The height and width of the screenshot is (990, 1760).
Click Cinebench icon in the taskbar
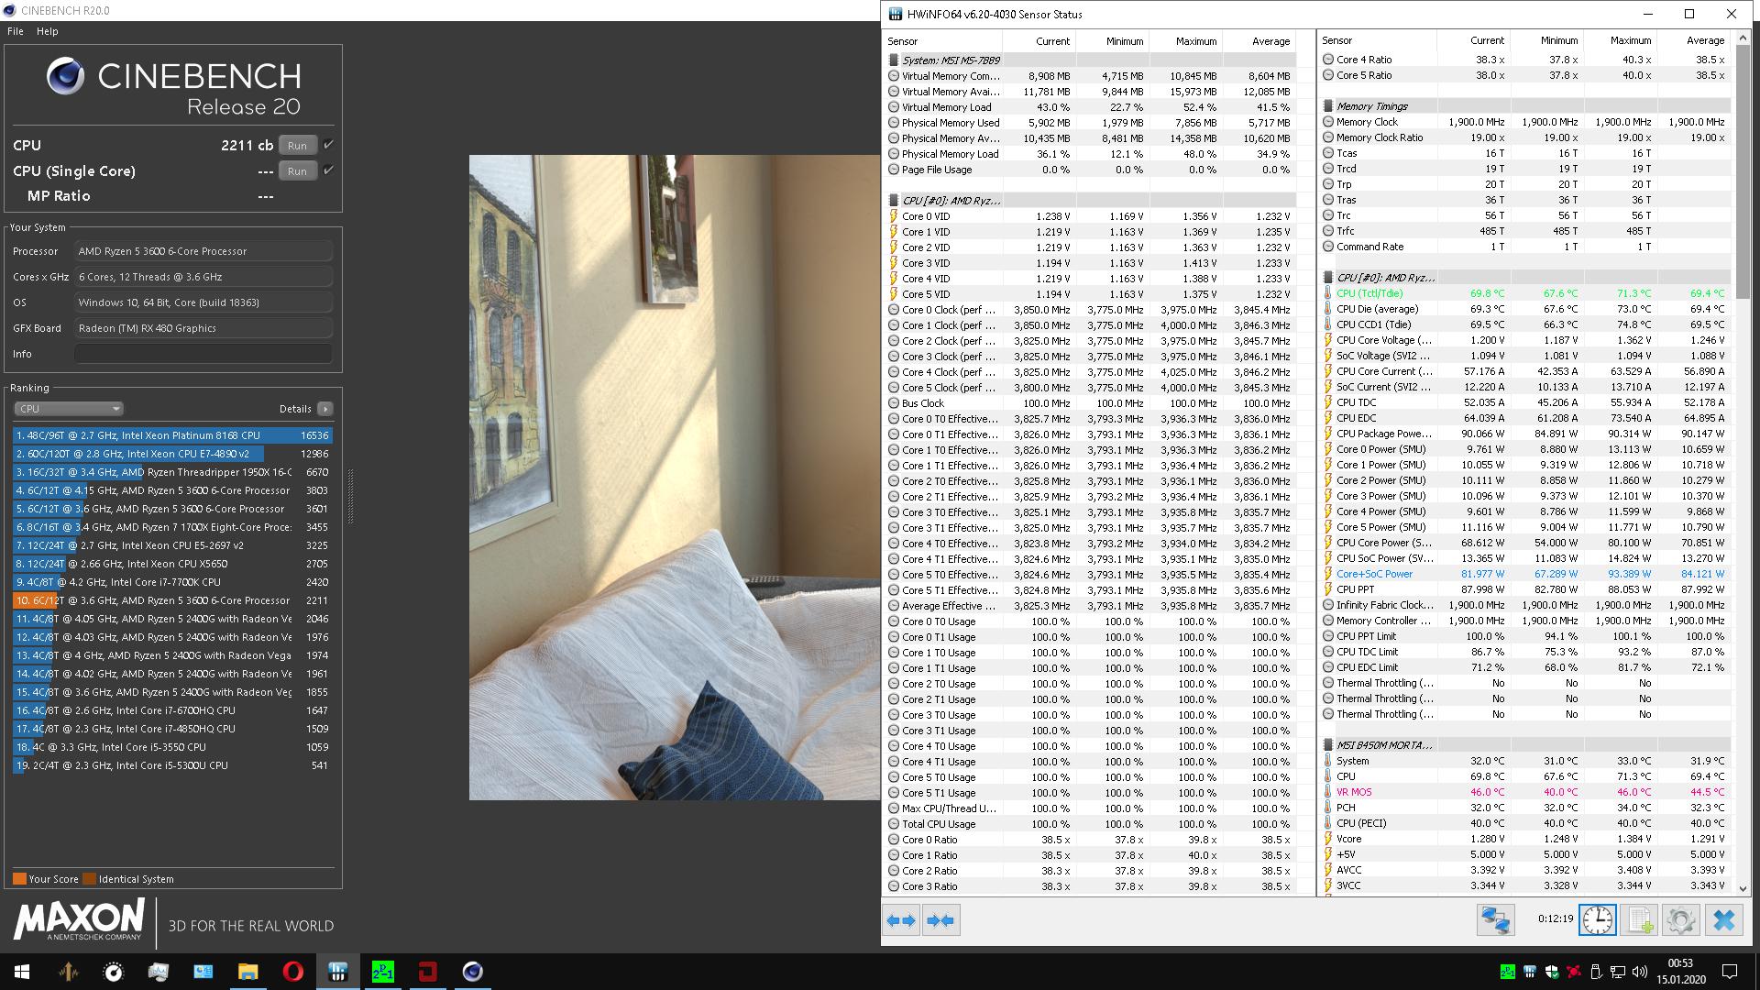point(472,972)
